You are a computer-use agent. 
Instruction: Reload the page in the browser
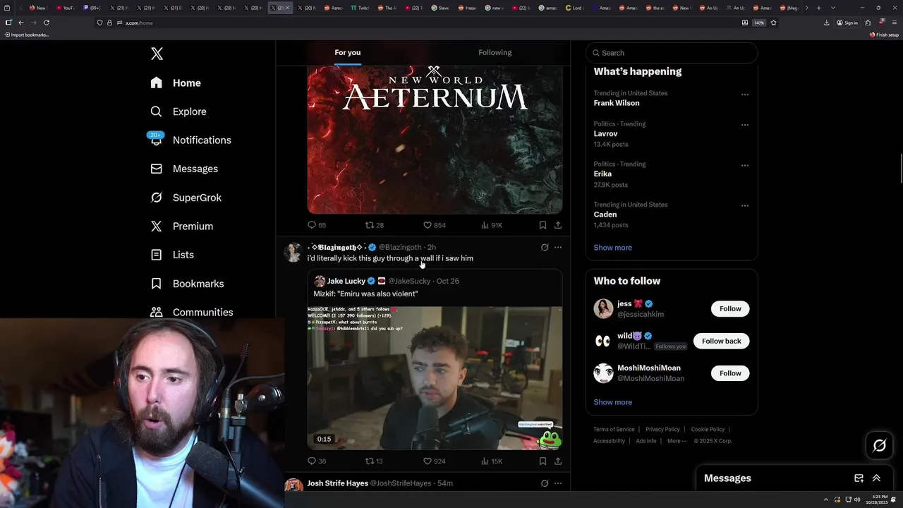click(x=47, y=23)
